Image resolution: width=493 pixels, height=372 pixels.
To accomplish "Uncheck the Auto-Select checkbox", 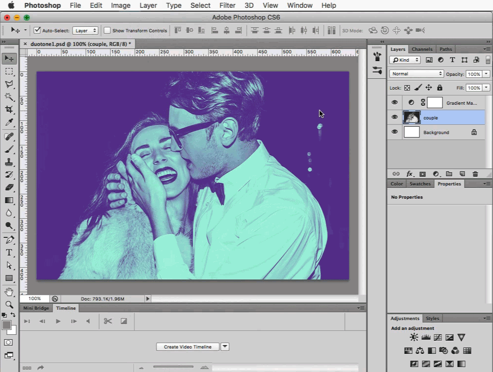I will click(37, 30).
